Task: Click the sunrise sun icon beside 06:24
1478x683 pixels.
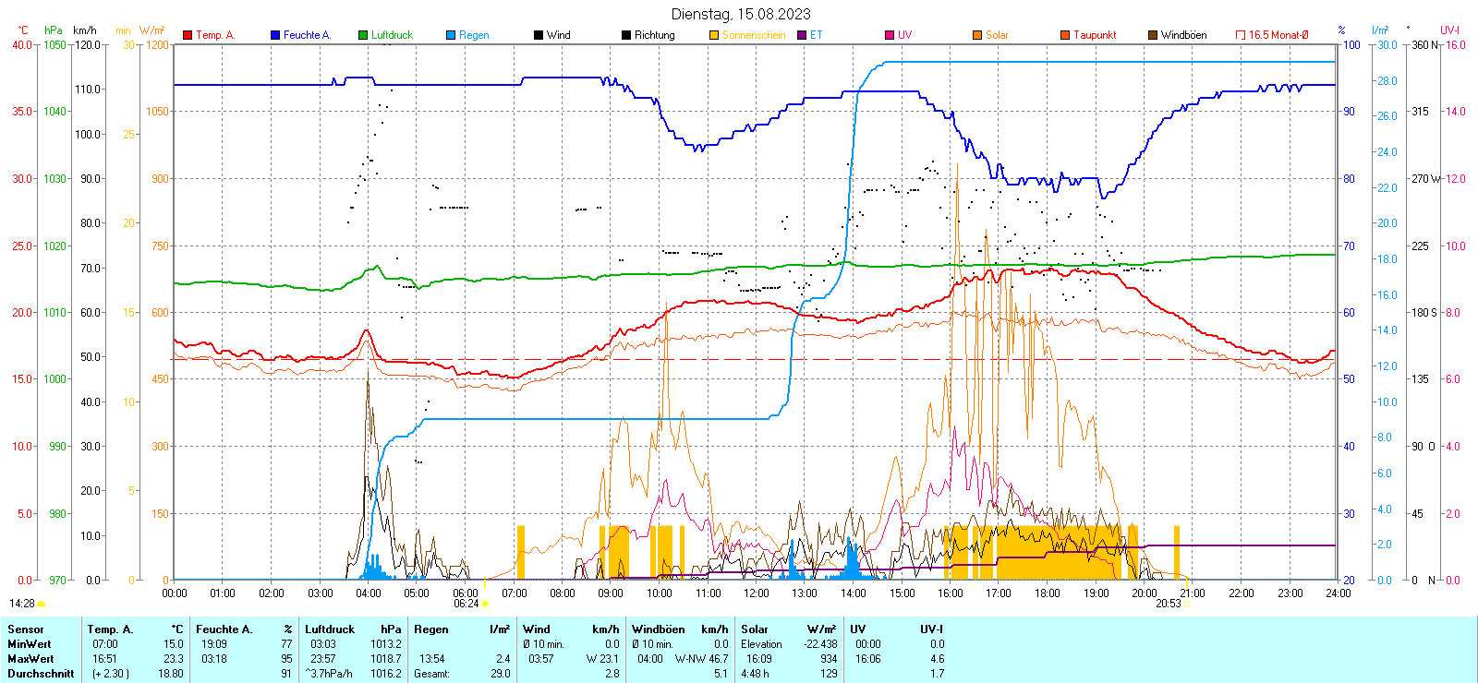Action: tap(485, 604)
